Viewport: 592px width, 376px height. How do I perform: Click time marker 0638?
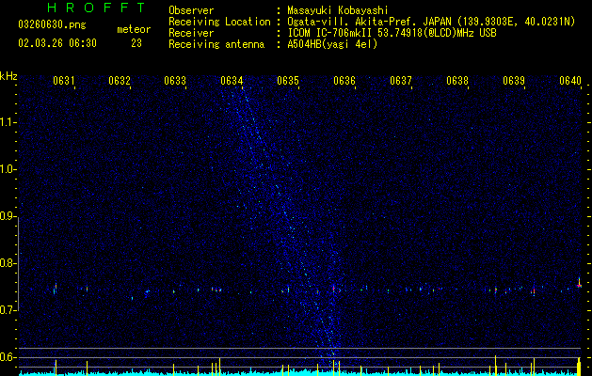click(457, 81)
